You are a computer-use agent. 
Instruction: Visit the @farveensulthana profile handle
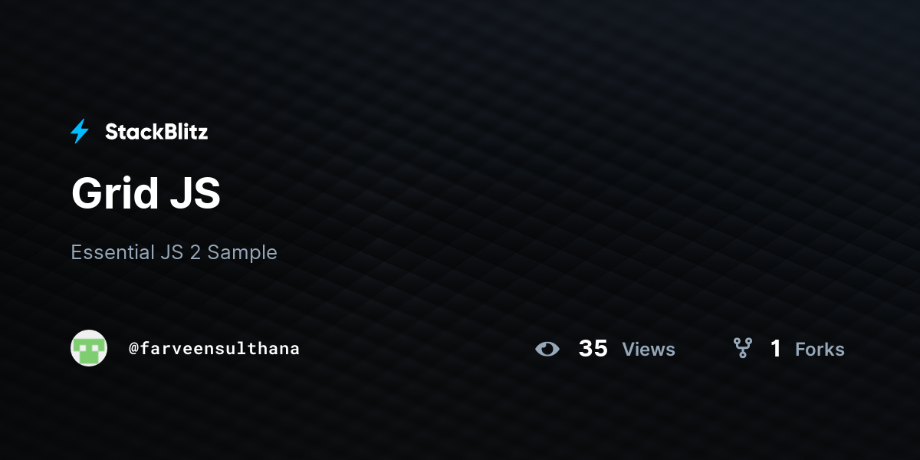tap(214, 348)
